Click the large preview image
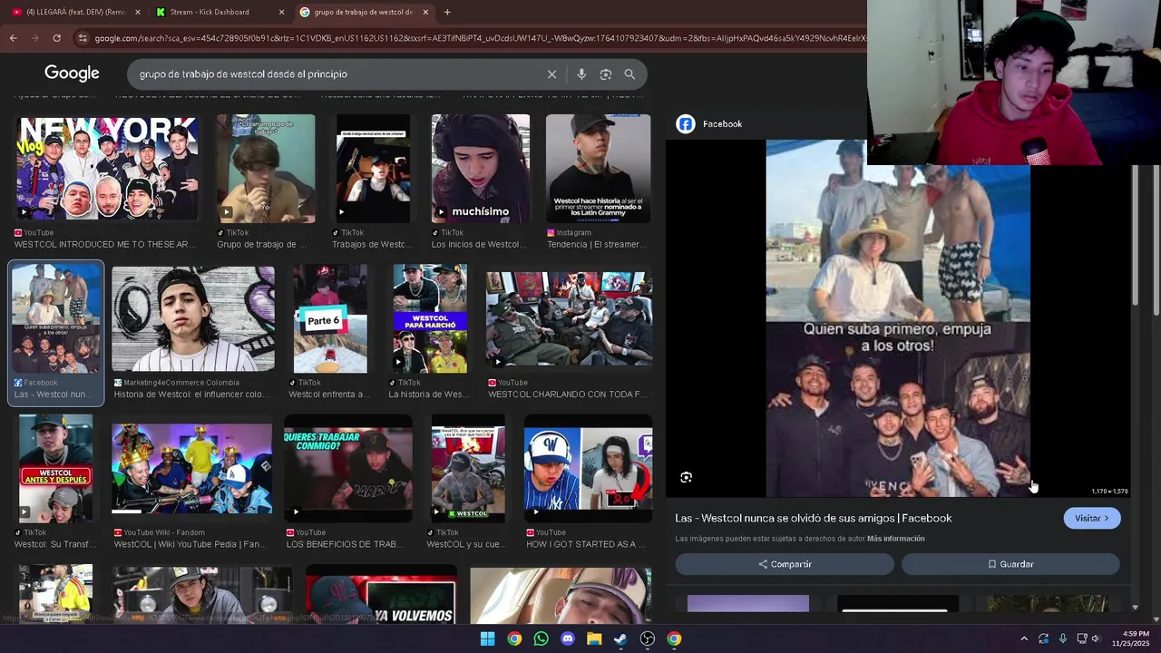1161x653 pixels. pyautogui.click(x=898, y=317)
